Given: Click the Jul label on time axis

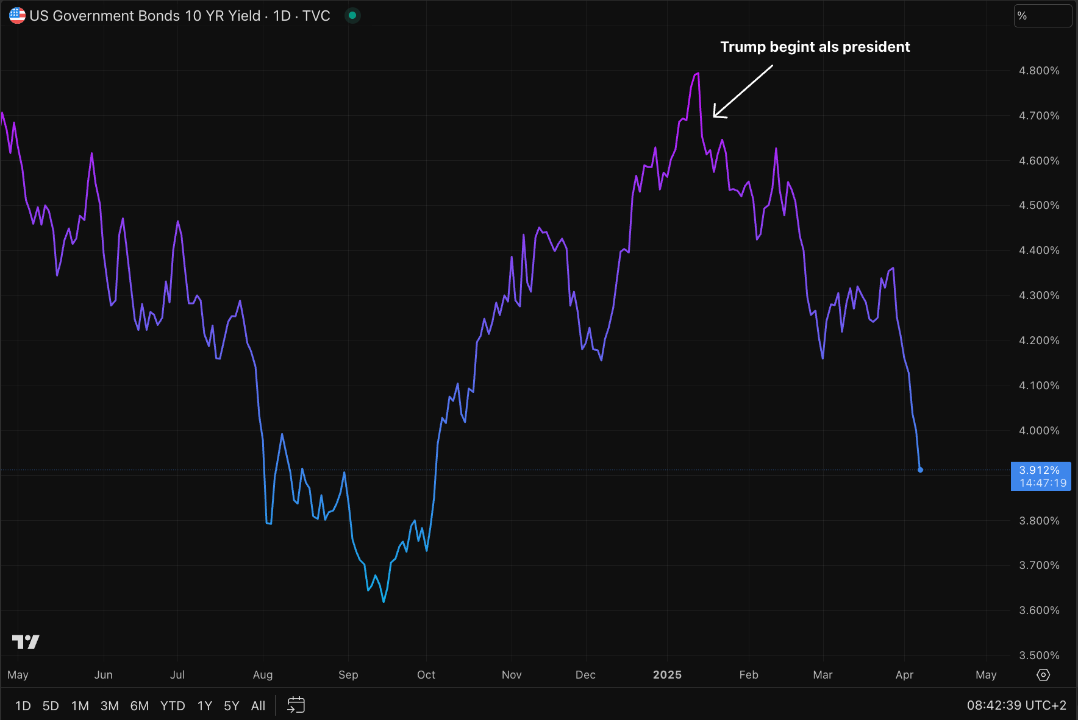Looking at the screenshot, I should coord(177,675).
